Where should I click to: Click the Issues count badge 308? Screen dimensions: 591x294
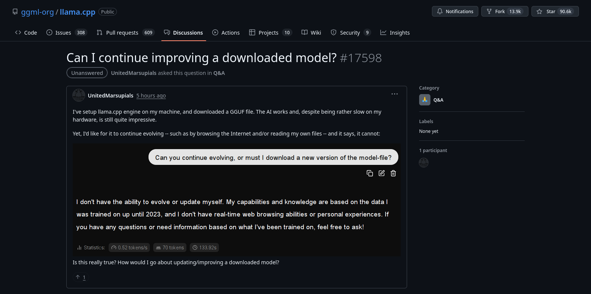(81, 32)
